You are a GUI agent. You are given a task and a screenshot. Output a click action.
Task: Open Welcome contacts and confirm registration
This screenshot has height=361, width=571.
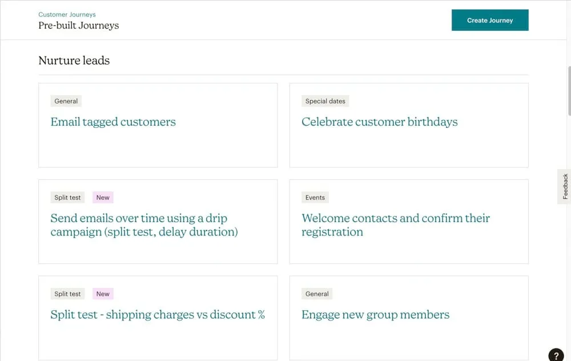(395, 225)
